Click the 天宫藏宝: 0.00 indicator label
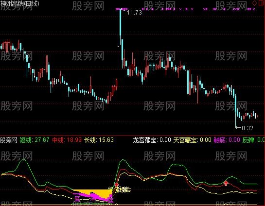This screenshot has width=265, height=206. coord(193,140)
